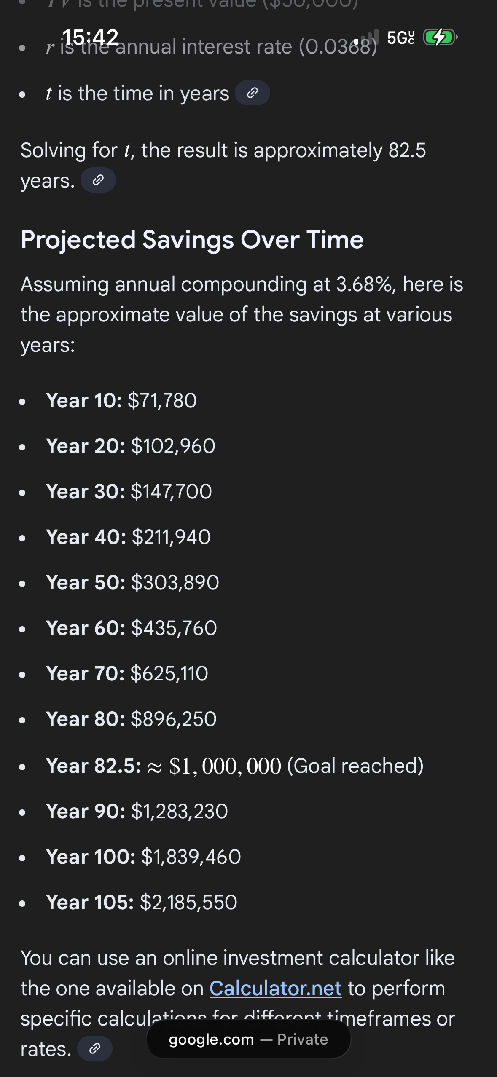This screenshot has width=497, height=1077.
Task: Tap the Year 82.5 "Goal reached" line
Action: click(x=234, y=766)
